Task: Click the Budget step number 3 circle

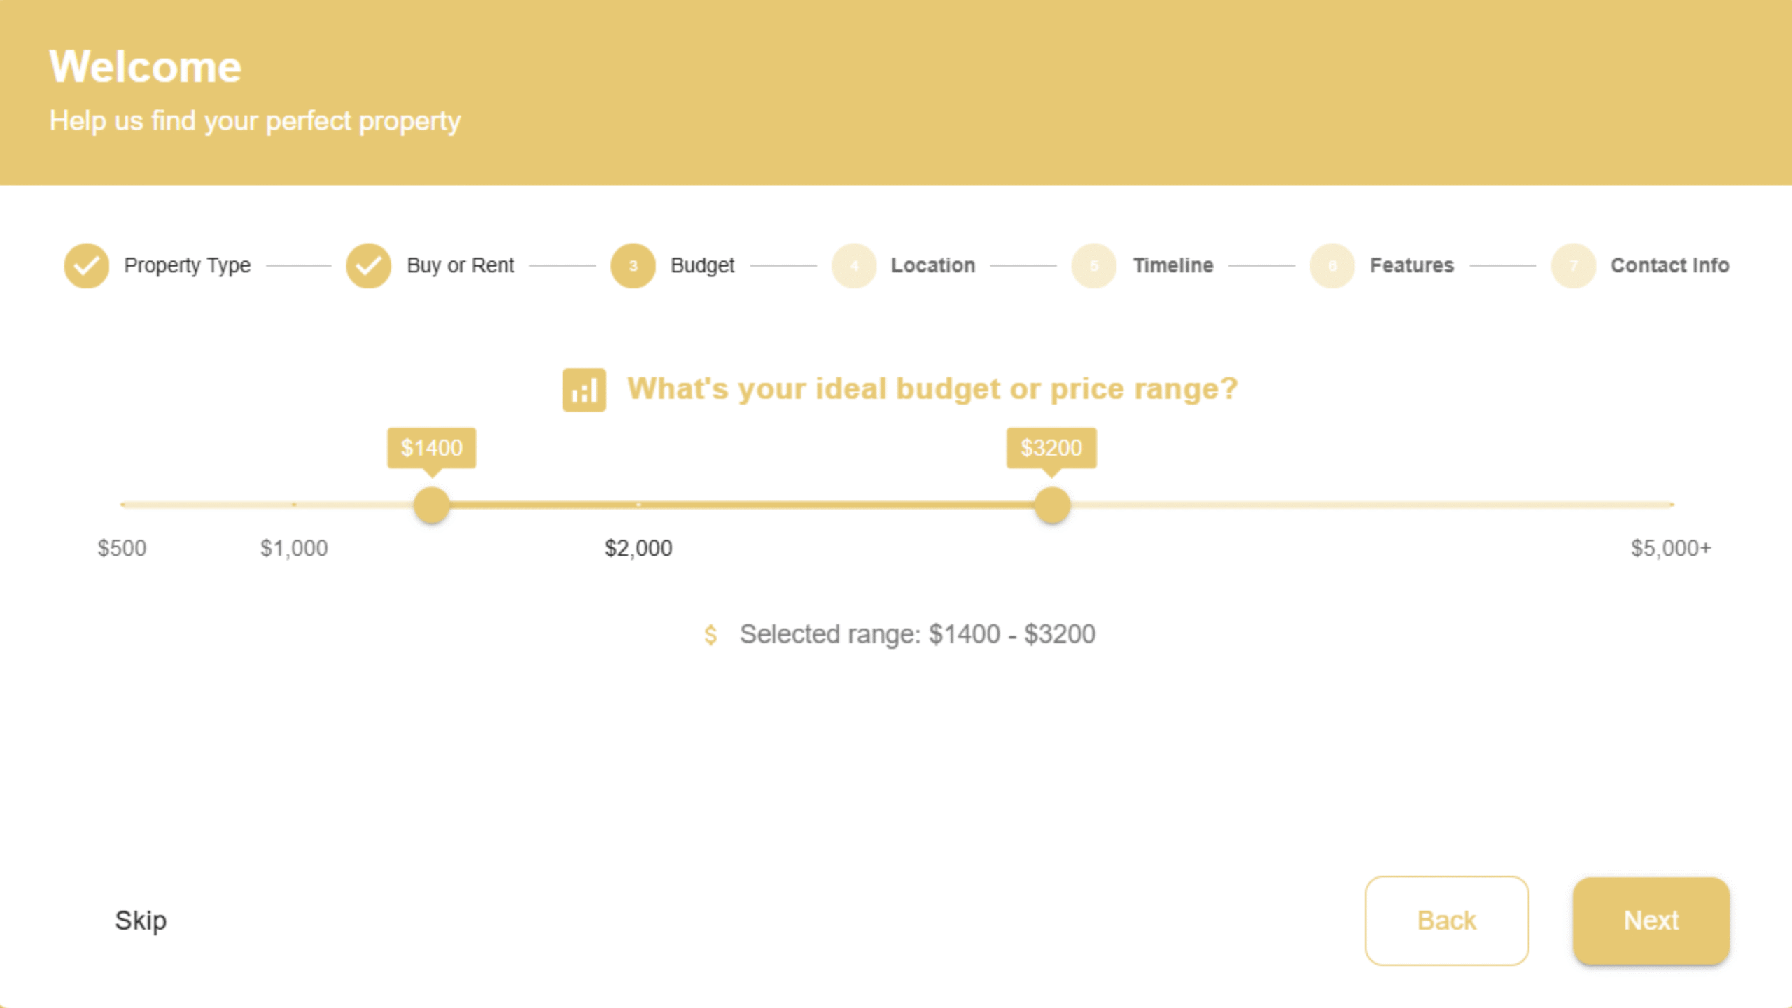Action: coord(633,266)
